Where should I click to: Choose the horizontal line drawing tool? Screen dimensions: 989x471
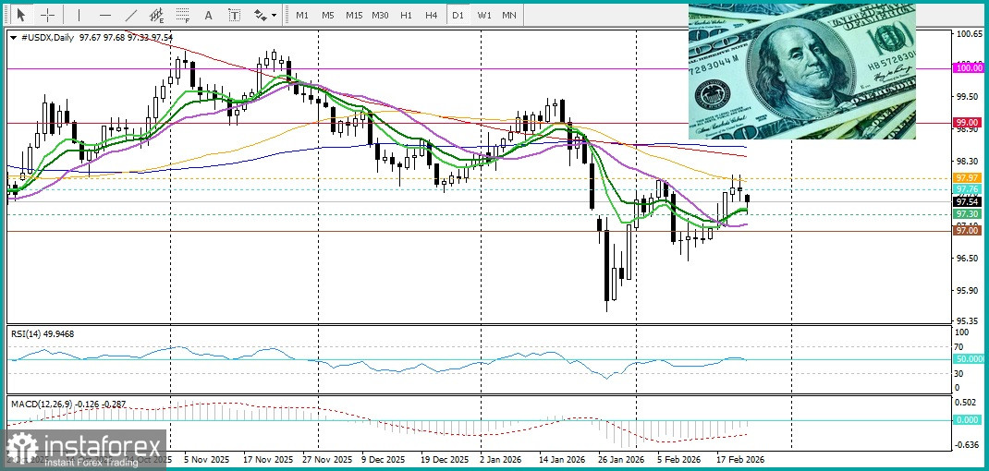pyautogui.click(x=104, y=15)
